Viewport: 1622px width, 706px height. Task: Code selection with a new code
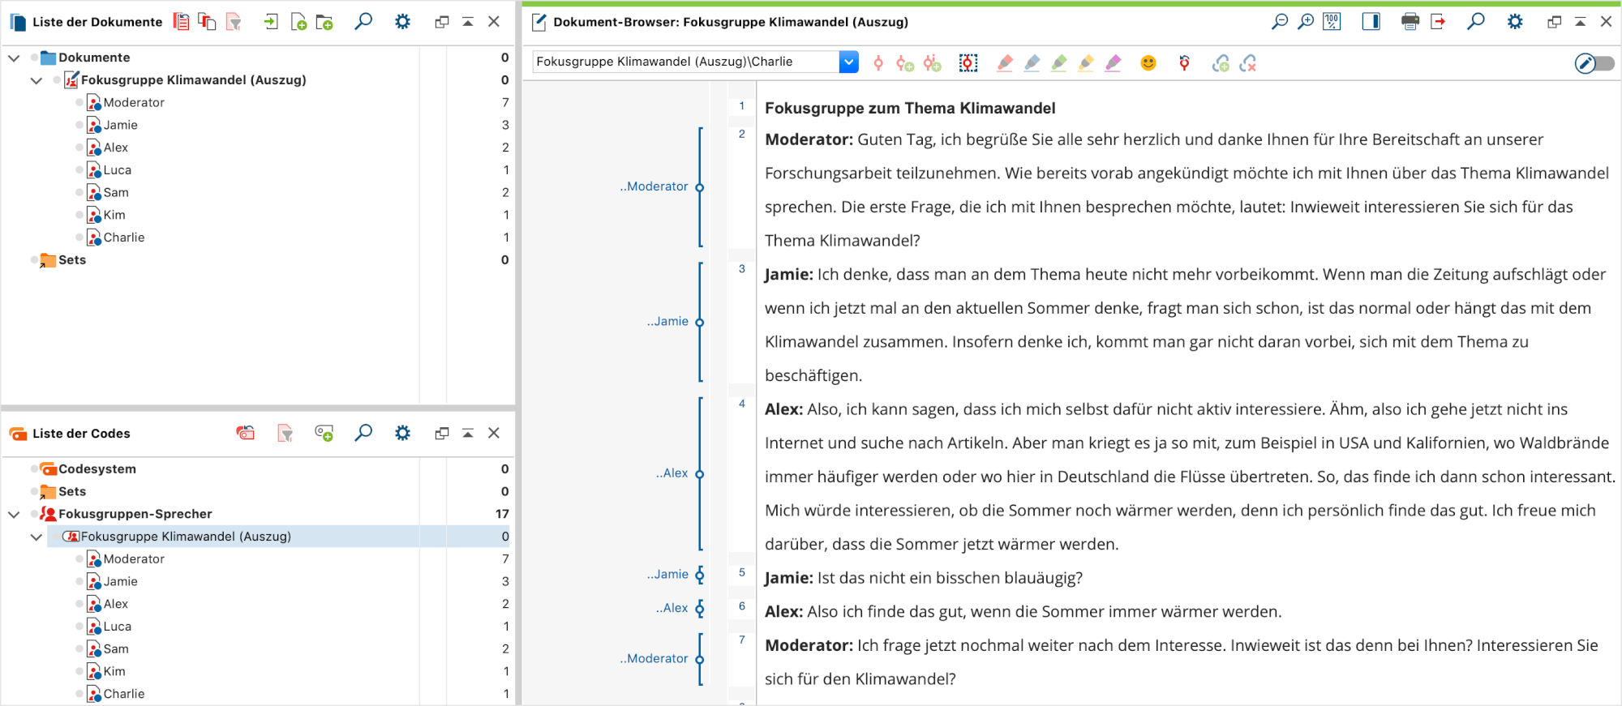[905, 63]
